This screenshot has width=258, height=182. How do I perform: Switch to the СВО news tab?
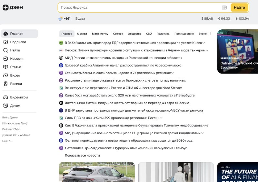pyautogui.click(x=149, y=34)
